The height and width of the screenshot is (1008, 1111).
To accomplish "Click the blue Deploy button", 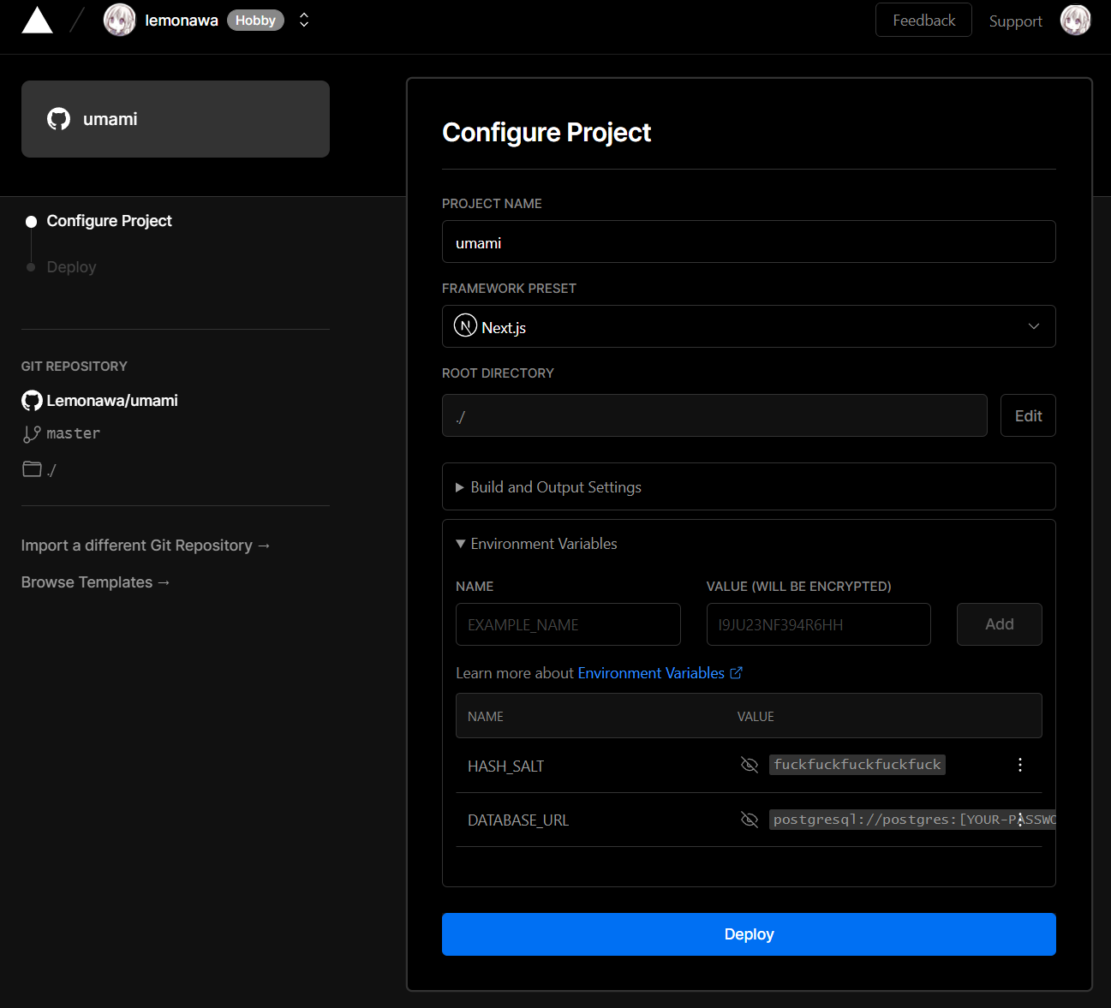I will click(x=749, y=934).
